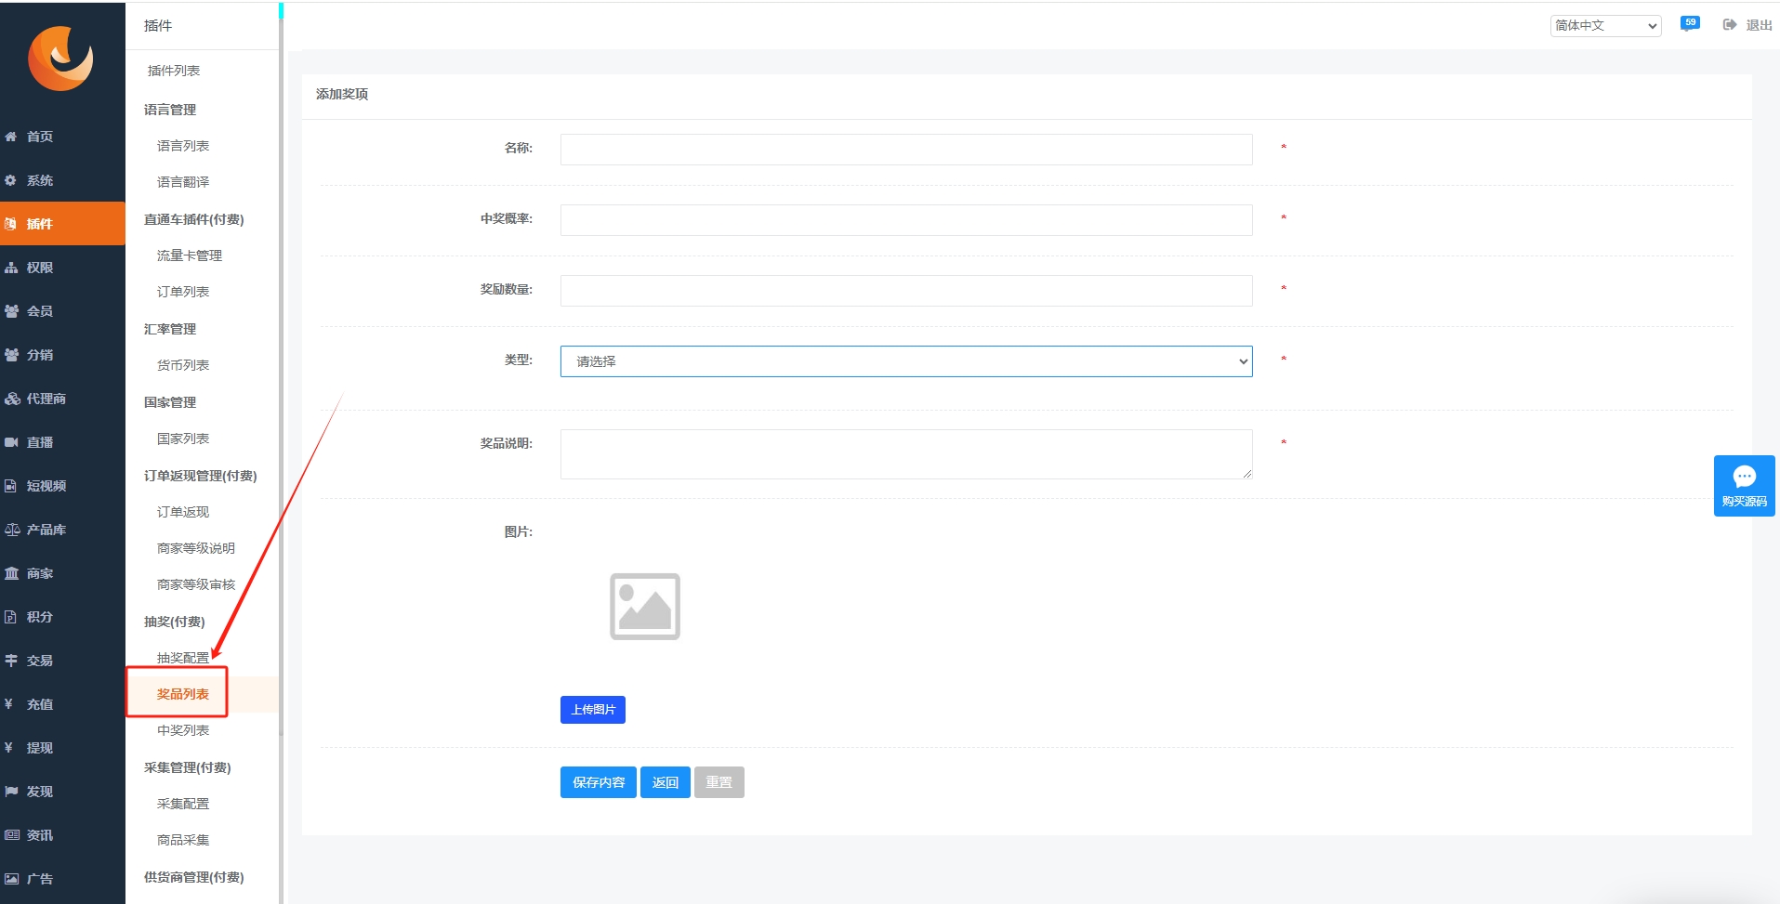
Task: Select 奖品列表 menu item
Action: point(183,694)
